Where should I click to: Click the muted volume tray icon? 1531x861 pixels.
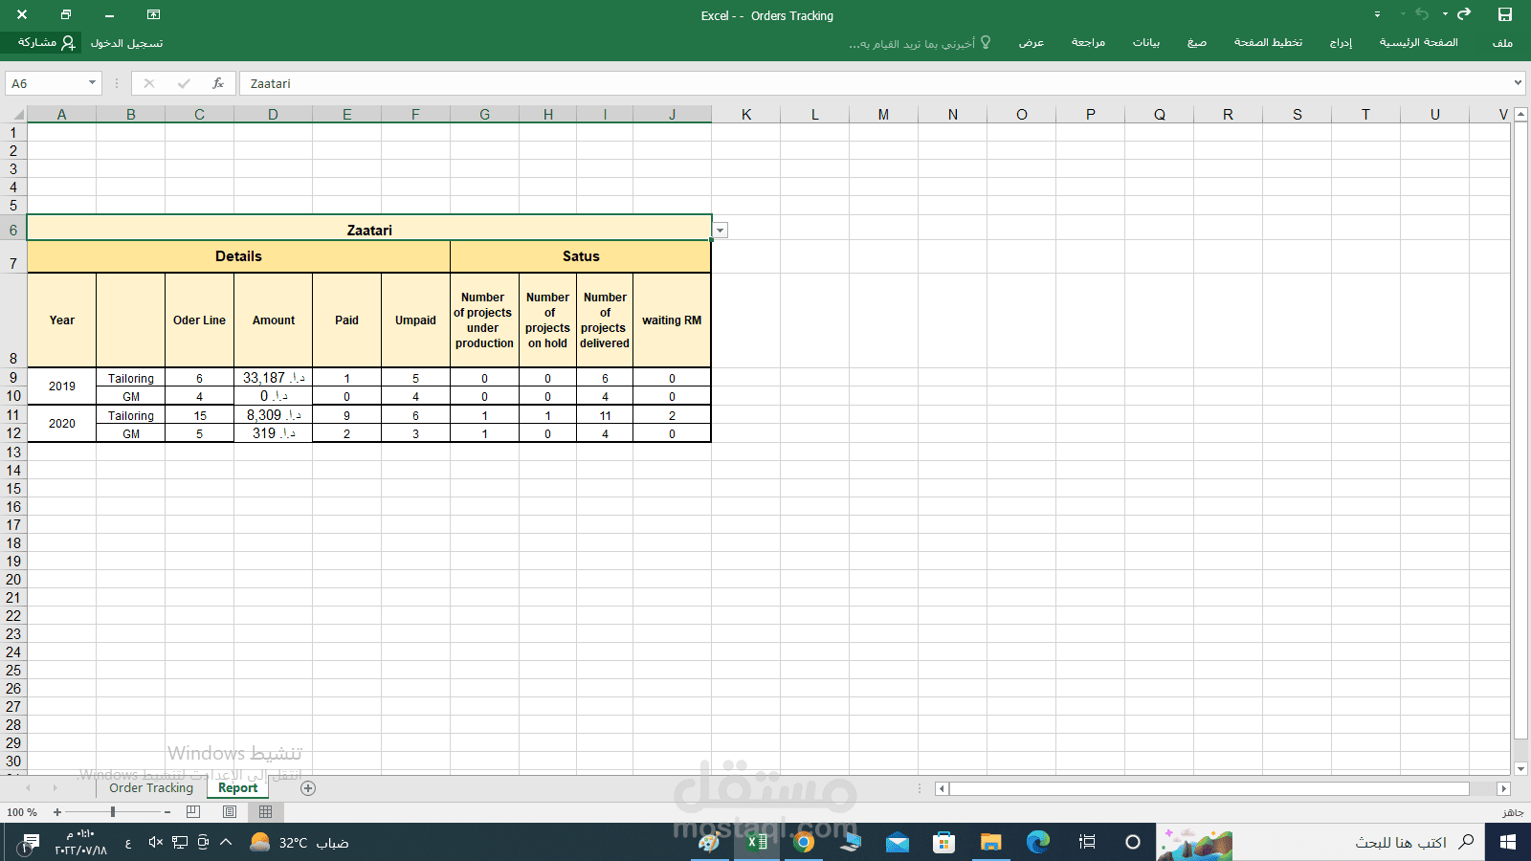156,842
